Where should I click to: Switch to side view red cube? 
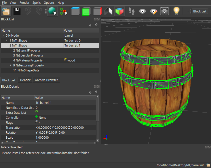click(97, 11)
